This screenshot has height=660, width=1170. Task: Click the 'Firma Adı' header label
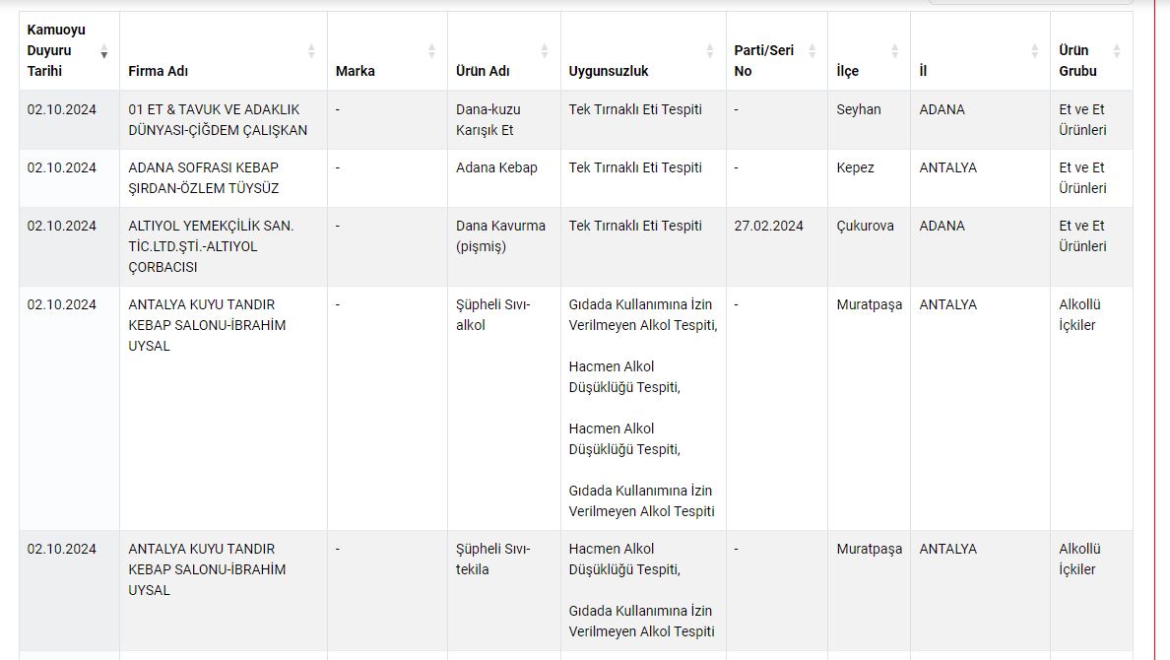158,71
